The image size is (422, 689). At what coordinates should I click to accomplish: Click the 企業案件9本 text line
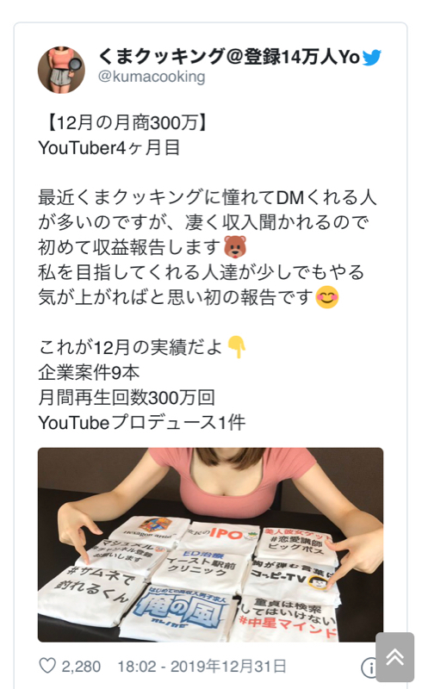(89, 372)
